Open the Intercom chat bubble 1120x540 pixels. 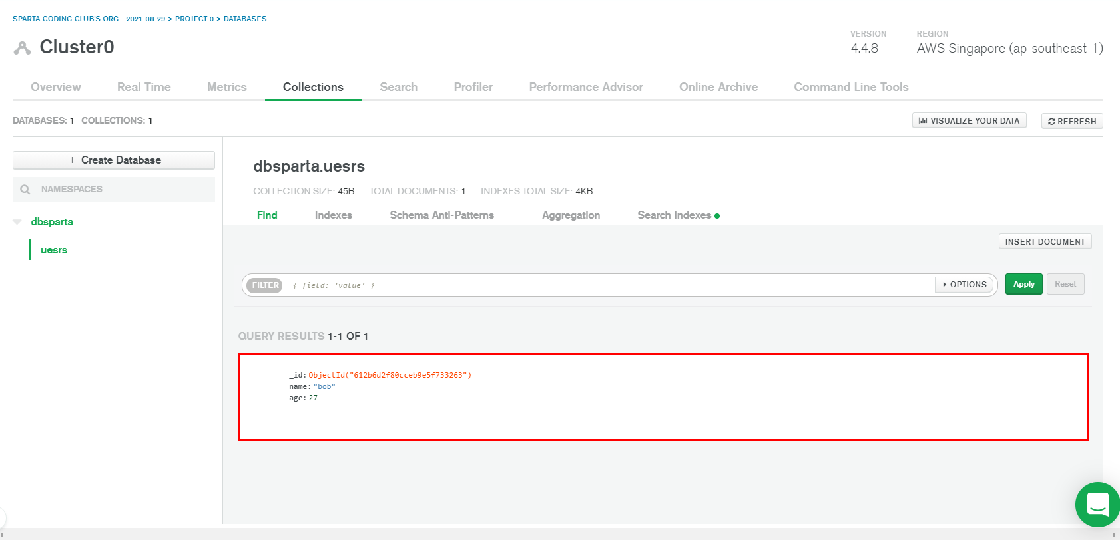pos(1097,505)
